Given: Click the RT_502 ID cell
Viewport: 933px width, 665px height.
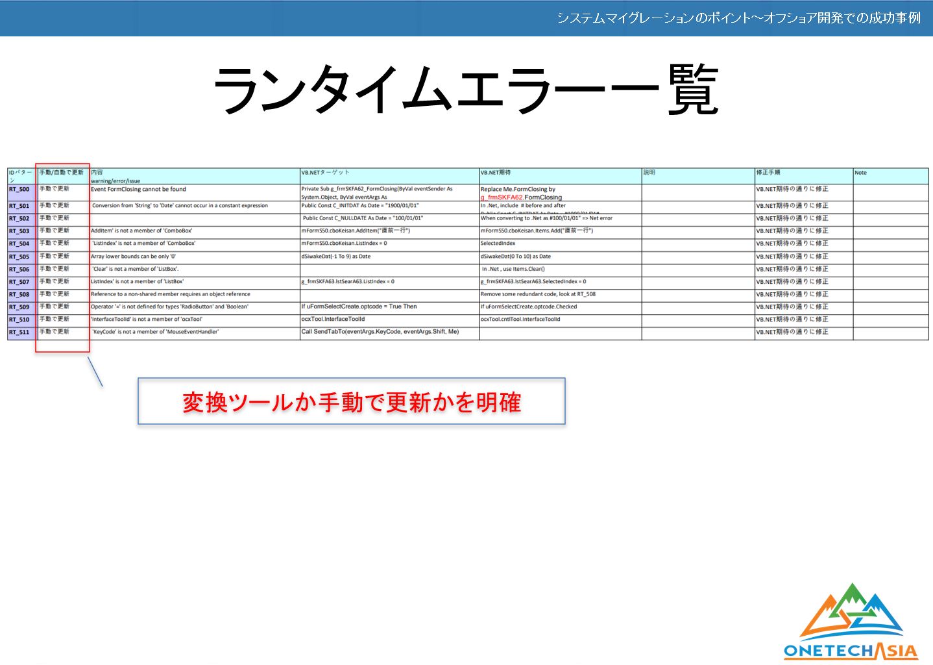Looking at the screenshot, I should [22, 219].
